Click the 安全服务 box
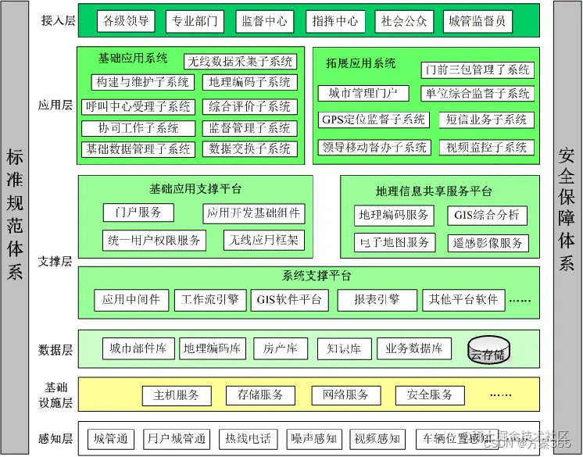583x457 pixels. click(430, 395)
